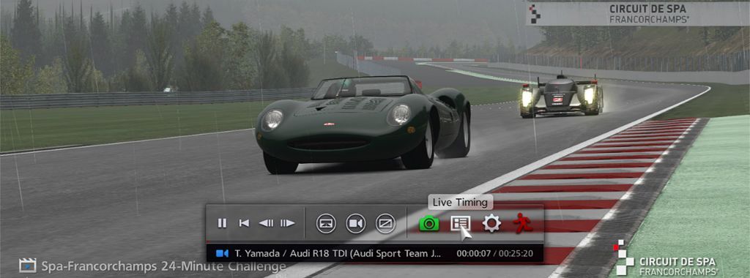Screen dimensions: 750x278
Task: Change camera view with circular camcorder icon
Action: (356, 224)
